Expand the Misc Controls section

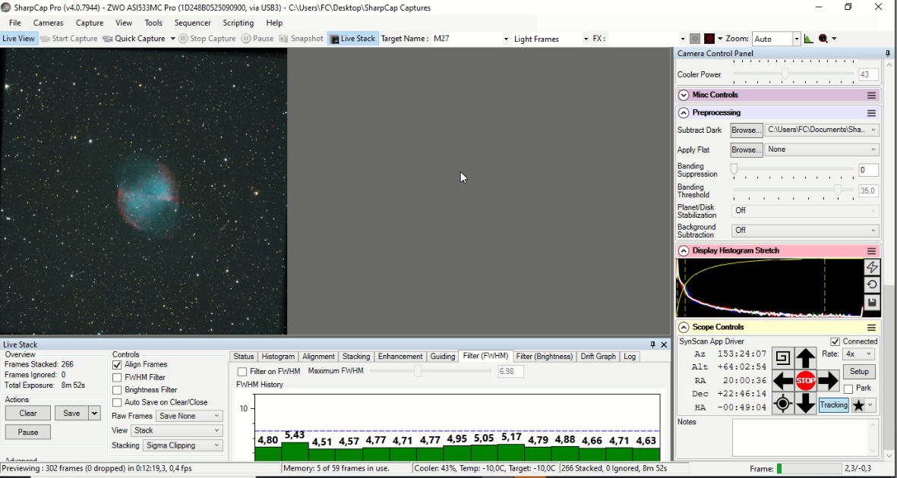(683, 95)
